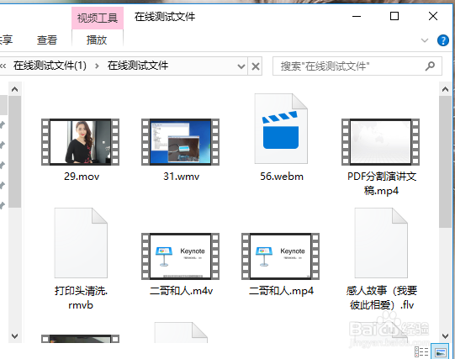The height and width of the screenshot is (359, 455).
Task: Click the magnifier search icon
Action: click(x=430, y=66)
